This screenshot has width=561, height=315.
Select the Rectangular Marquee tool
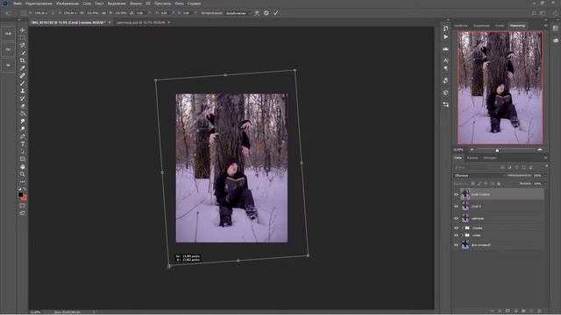pos(23,38)
